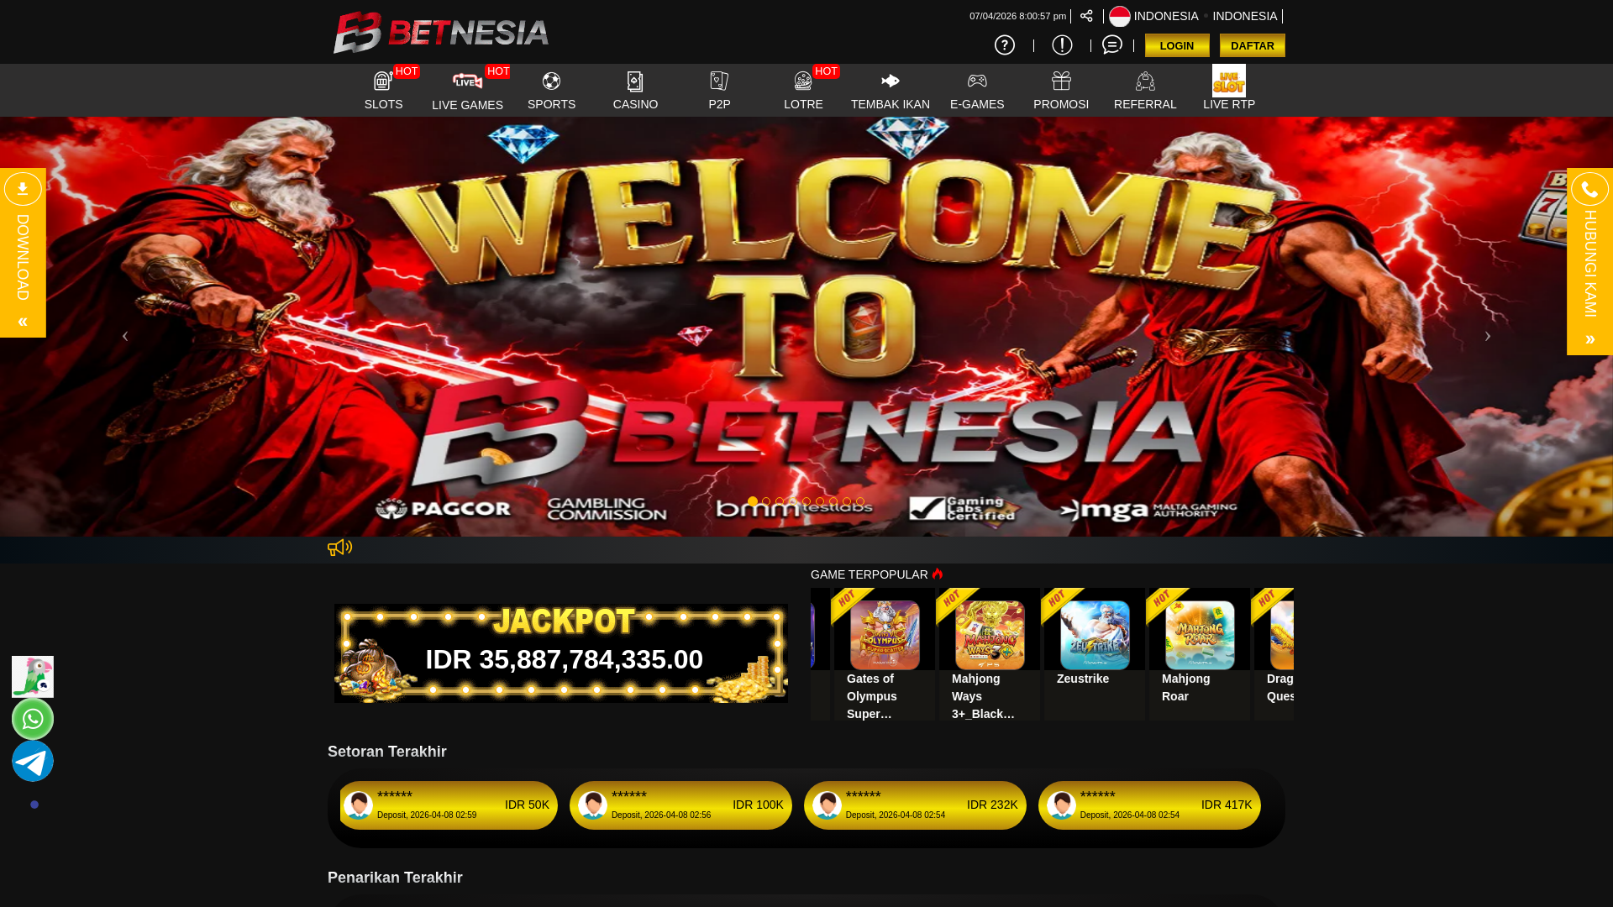
Task: Click the small blue dot under Telegram
Action: [34, 805]
